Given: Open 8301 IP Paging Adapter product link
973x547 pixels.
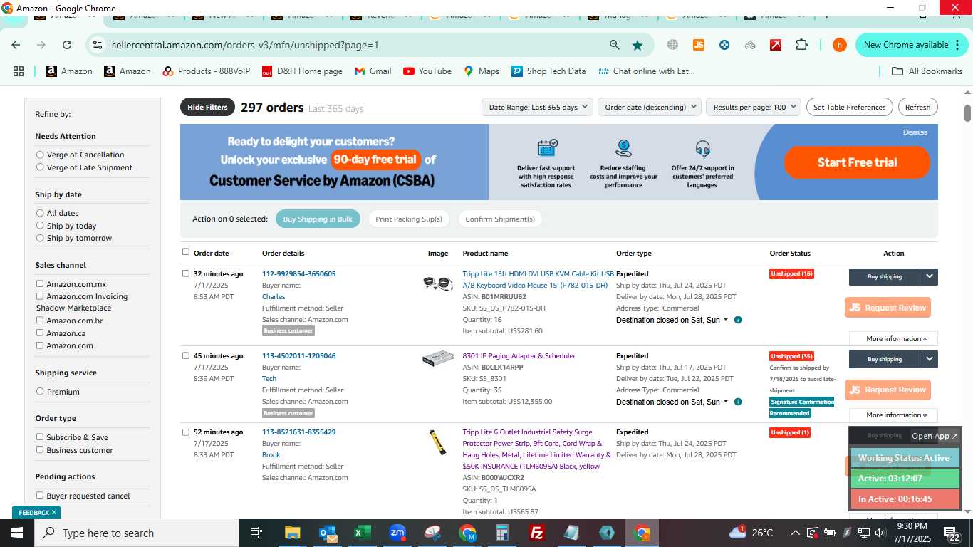Looking at the screenshot, I should (519, 356).
